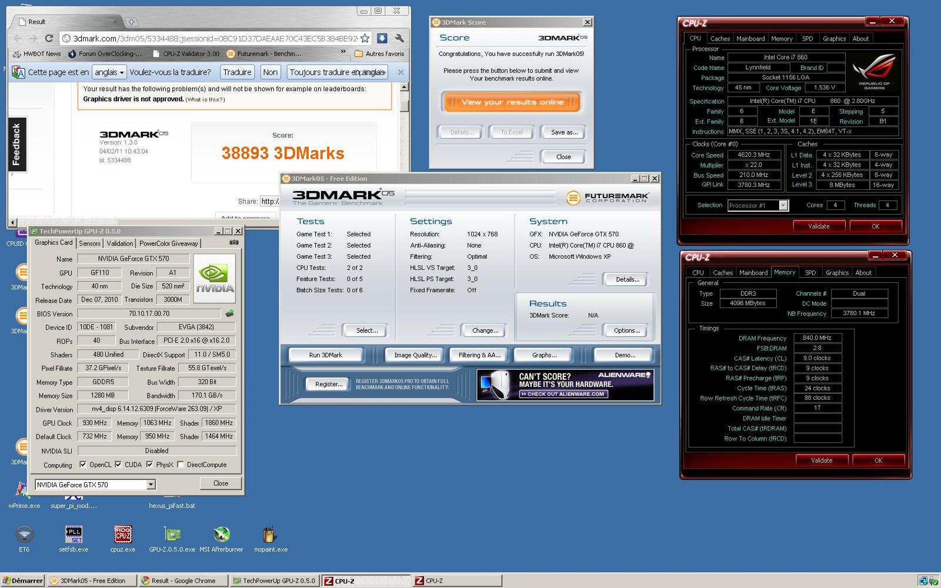Click View your results online button
The width and height of the screenshot is (941, 588).
tap(512, 102)
